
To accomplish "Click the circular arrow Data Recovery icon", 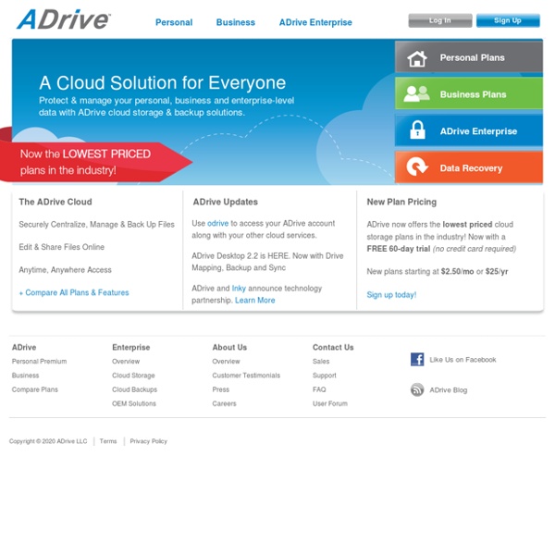I will (x=417, y=166).
